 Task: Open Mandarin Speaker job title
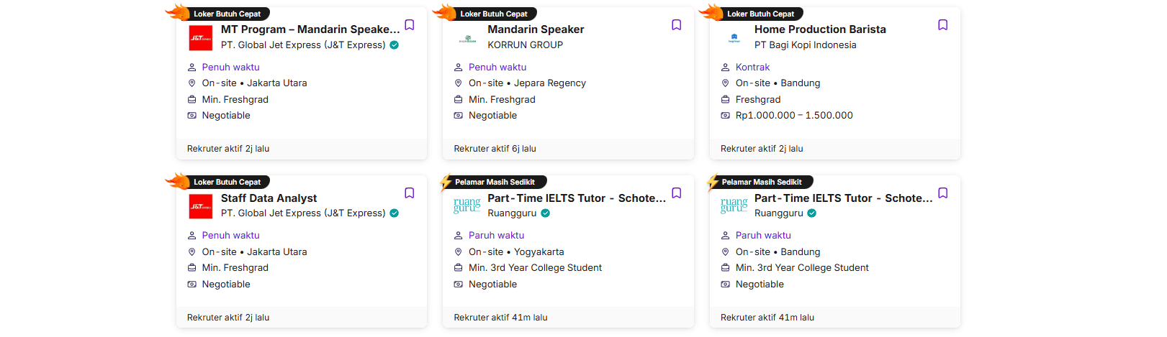click(x=536, y=29)
